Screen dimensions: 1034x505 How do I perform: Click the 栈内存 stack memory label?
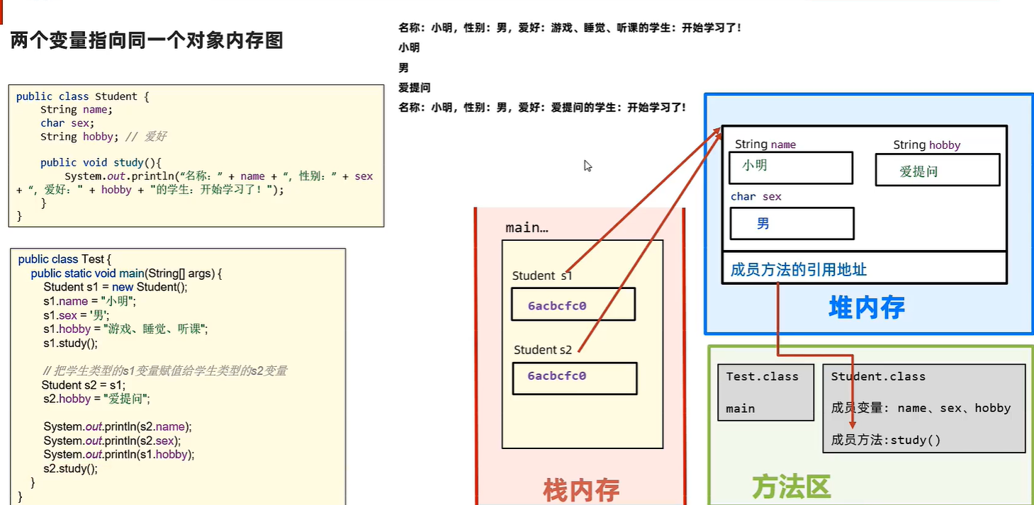coord(581,491)
